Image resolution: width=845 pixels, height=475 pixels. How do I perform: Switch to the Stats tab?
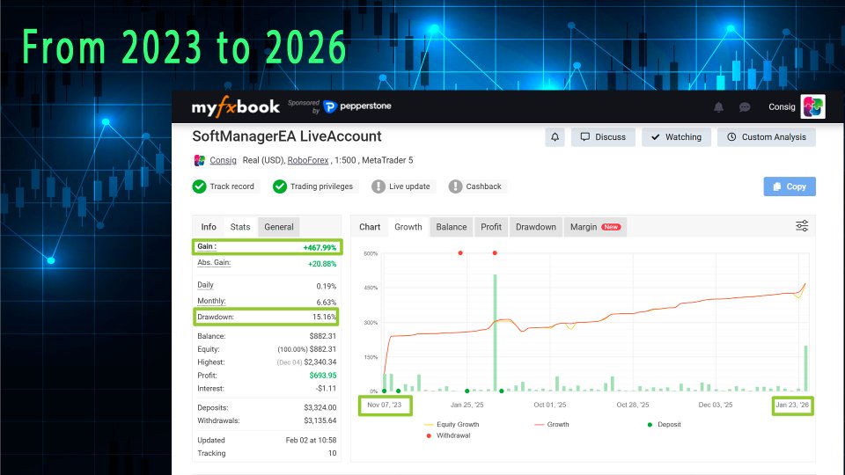pos(239,227)
